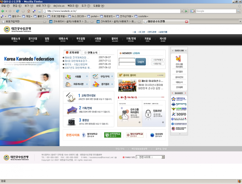The width and height of the screenshot is (242, 184).
Task: Click the Google search box
Action: click(x=216, y=11)
